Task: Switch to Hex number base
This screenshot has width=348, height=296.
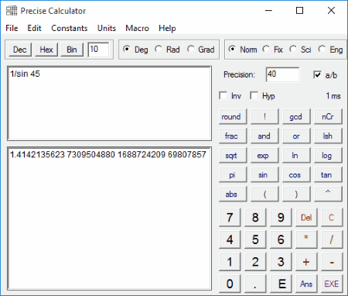Action: pyautogui.click(x=46, y=50)
